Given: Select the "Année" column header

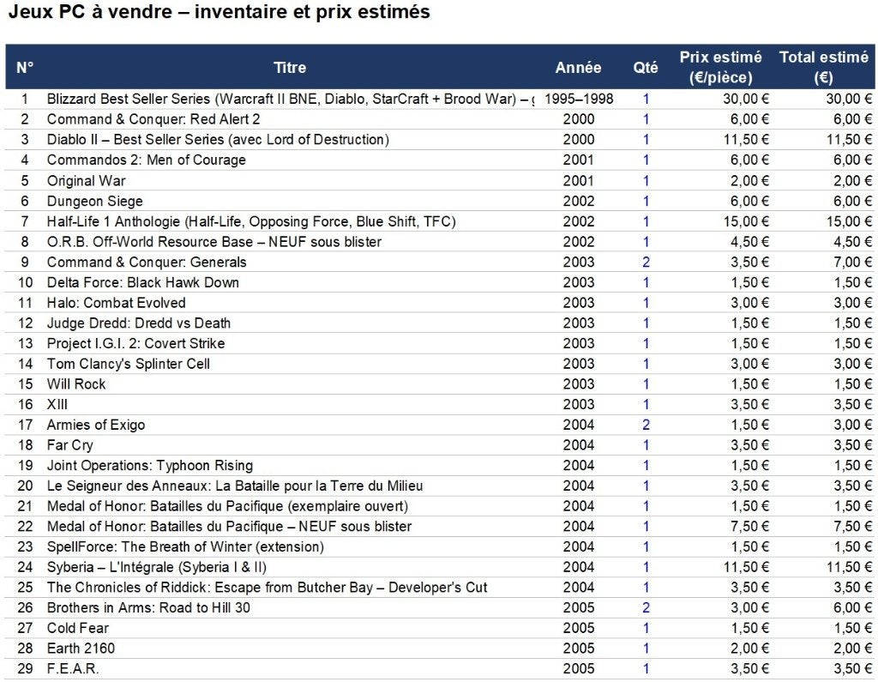Looking at the screenshot, I should (x=579, y=67).
